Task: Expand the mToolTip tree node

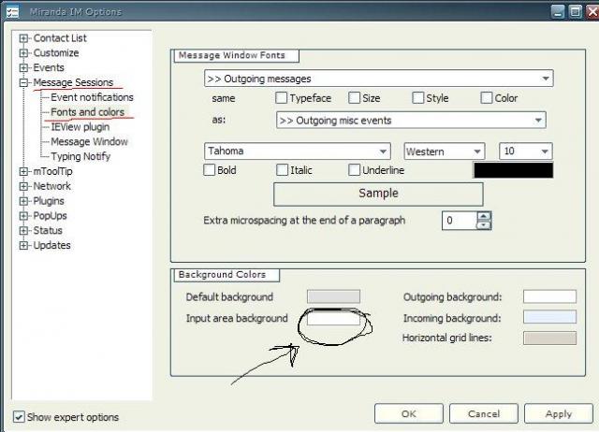Action: [x=23, y=171]
